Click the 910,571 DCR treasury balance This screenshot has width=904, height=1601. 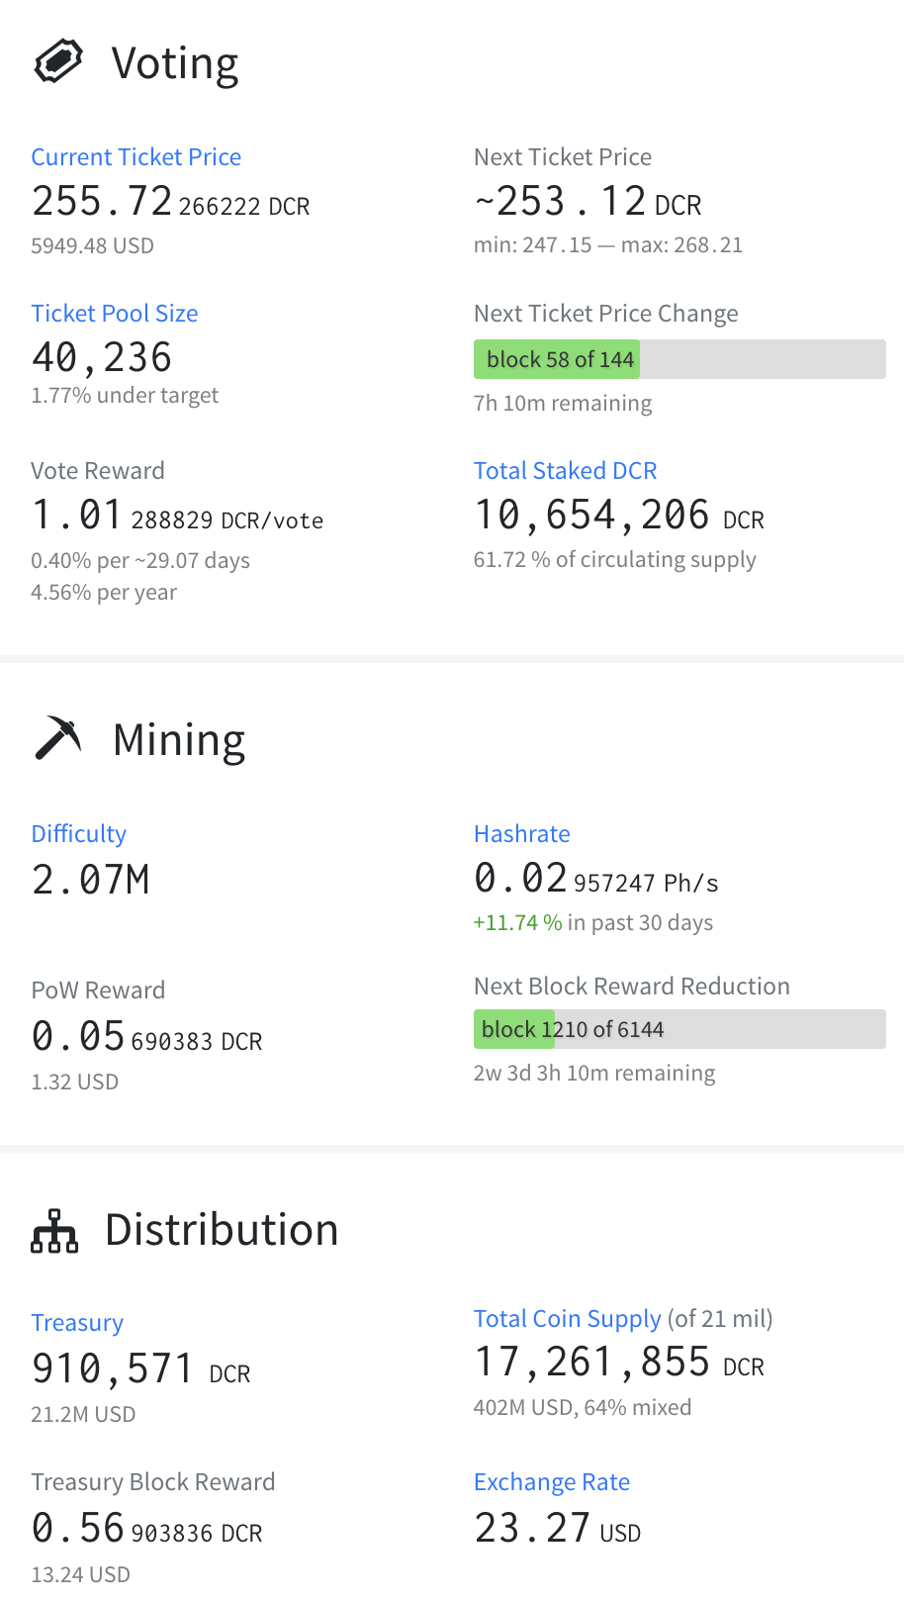coord(140,1369)
